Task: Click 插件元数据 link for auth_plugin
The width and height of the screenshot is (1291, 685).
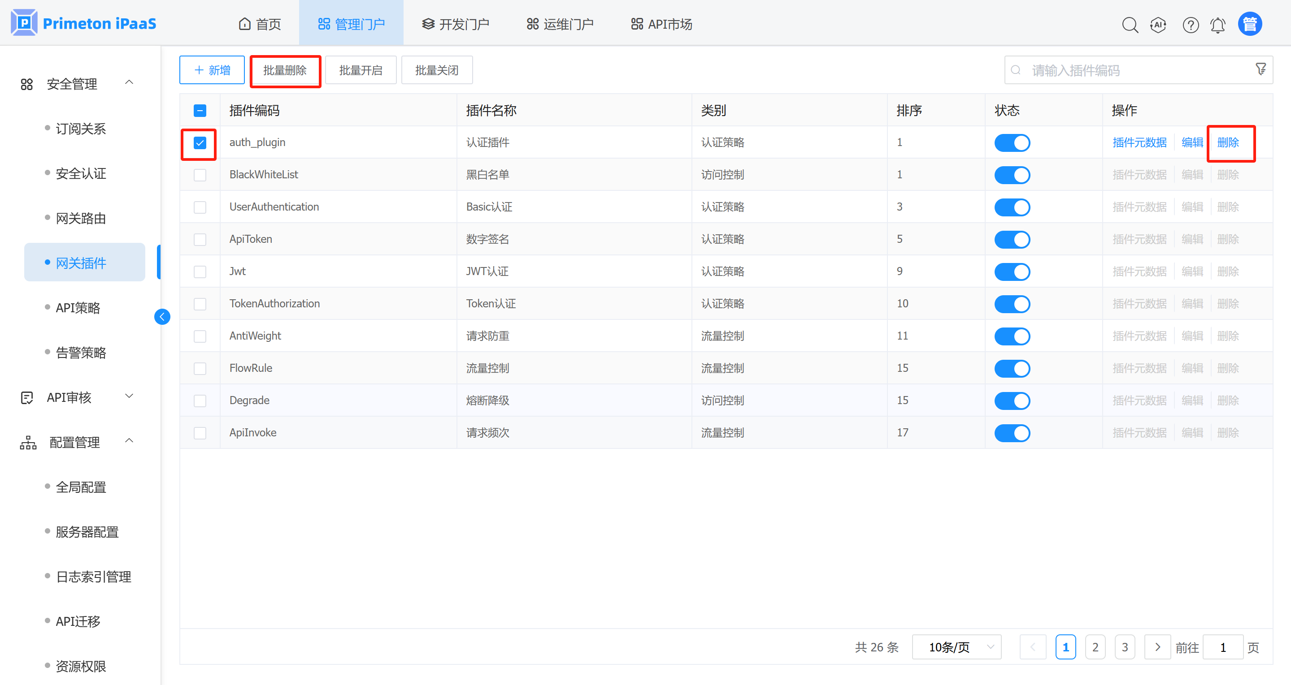Action: pyautogui.click(x=1139, y=143)
